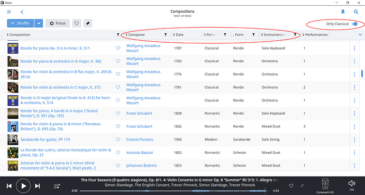Sort by the Performances column header

(x=315, y=35)
